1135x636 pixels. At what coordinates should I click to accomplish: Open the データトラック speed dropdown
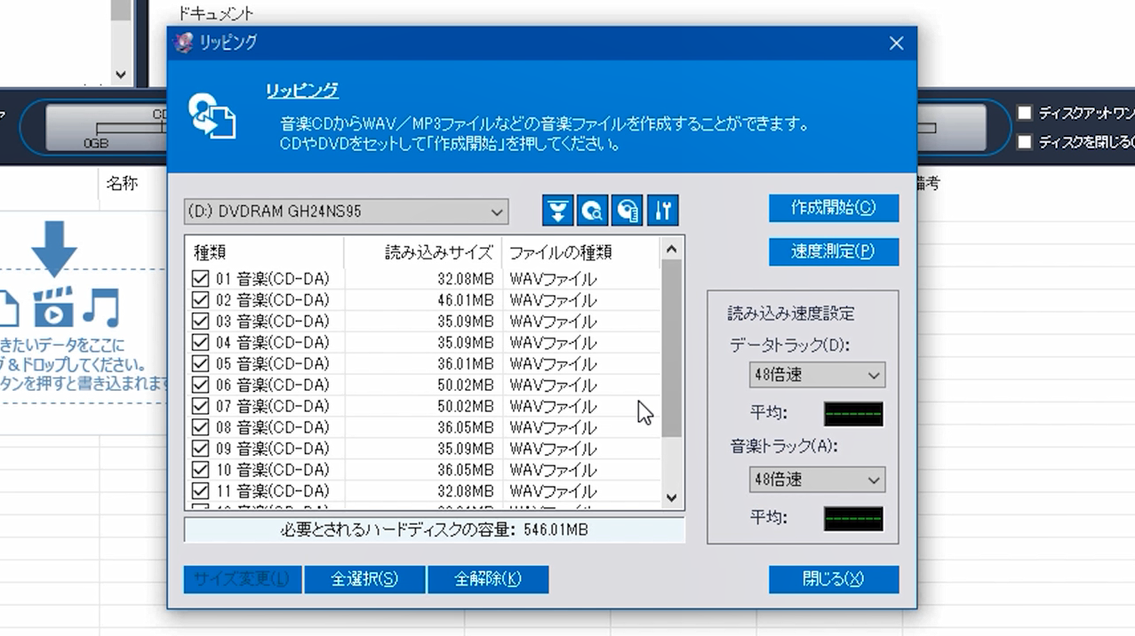(x=816, y=375)
